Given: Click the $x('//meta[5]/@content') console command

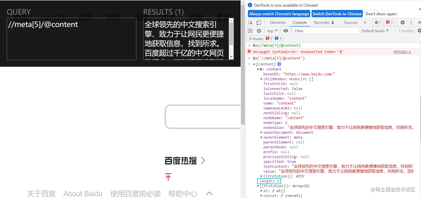Looking at the screenshot, I should [x=279, y=58].
